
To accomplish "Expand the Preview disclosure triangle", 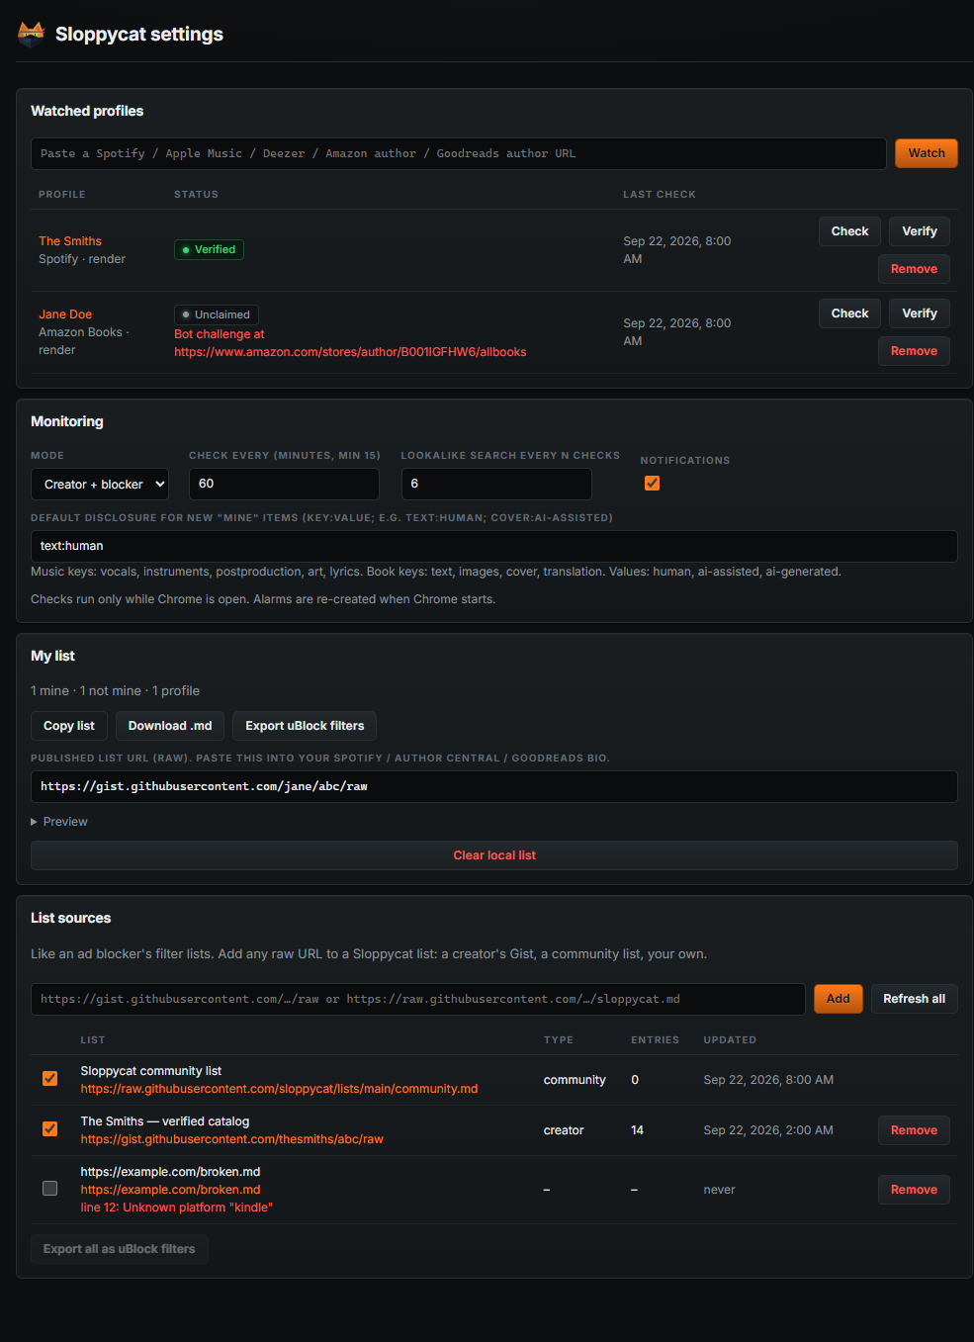I will (x=35, y=822).
